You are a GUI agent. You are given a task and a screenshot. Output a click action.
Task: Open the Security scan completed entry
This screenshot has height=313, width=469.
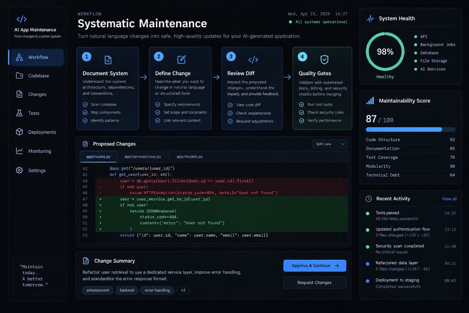pyautogui.click(x=411, y=249)
